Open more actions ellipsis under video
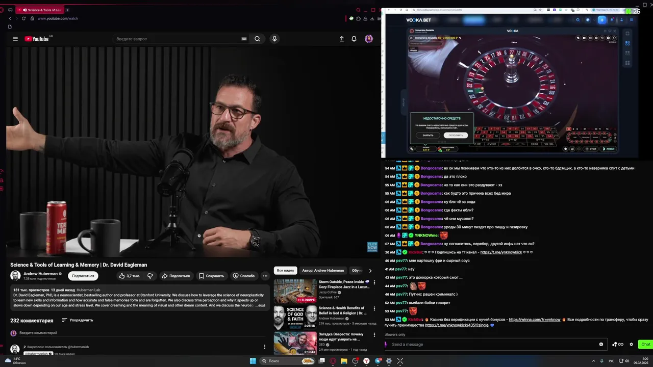Screen dimensions: 653x367 (x=265, y=276)
